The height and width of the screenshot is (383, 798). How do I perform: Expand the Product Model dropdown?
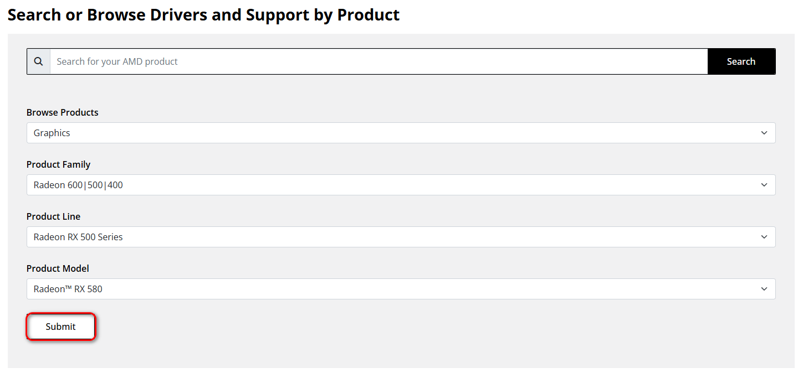point(401,288)
